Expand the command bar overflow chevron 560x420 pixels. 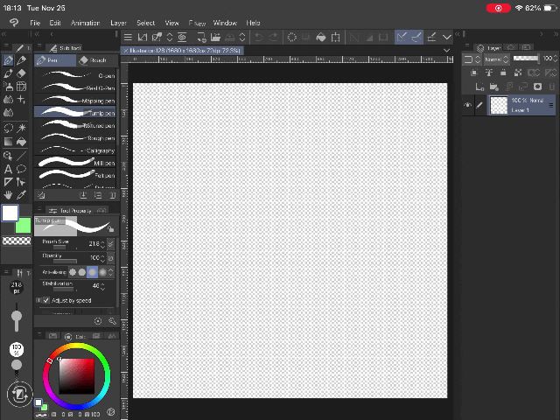(x=447, y=37)
